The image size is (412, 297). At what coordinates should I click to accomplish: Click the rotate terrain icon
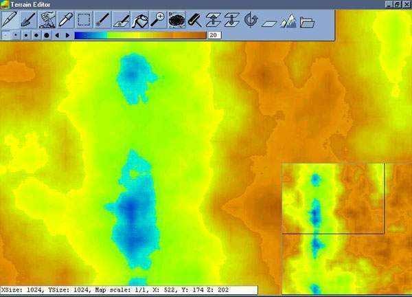point(251,19)
